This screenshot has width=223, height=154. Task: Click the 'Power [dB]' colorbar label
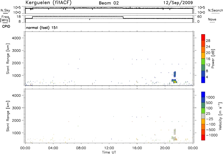213,59
